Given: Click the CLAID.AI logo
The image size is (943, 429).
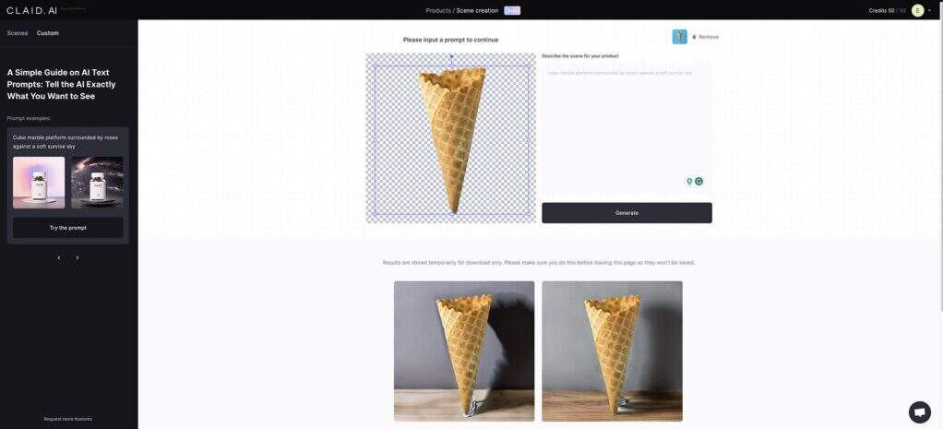Looking at the screenshot, I should pos(32,10).
